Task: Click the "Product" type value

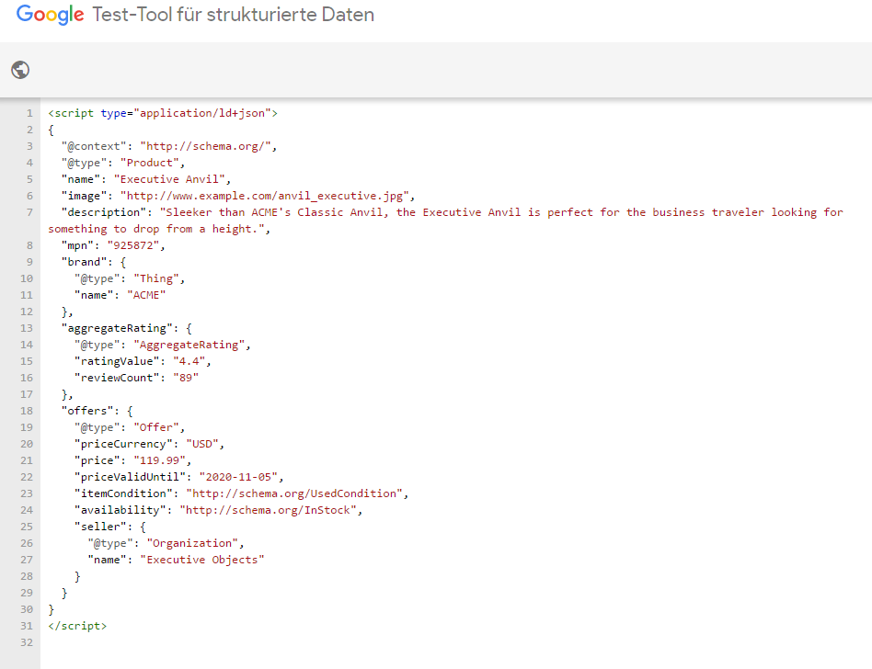Action: pyautogui.click(x=150, y=163)
